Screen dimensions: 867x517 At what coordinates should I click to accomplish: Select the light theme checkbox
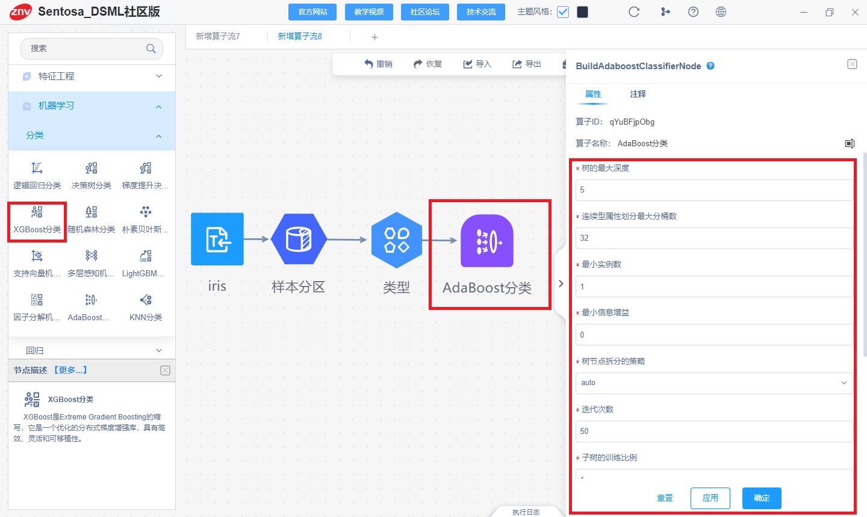[x=563, y=12]
